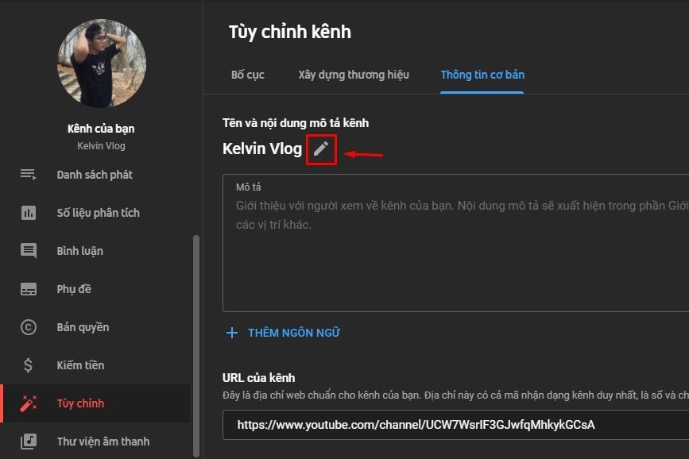Select the Danh sách phát playlist icon
This screenshot has width=689, height=459.
29,175
